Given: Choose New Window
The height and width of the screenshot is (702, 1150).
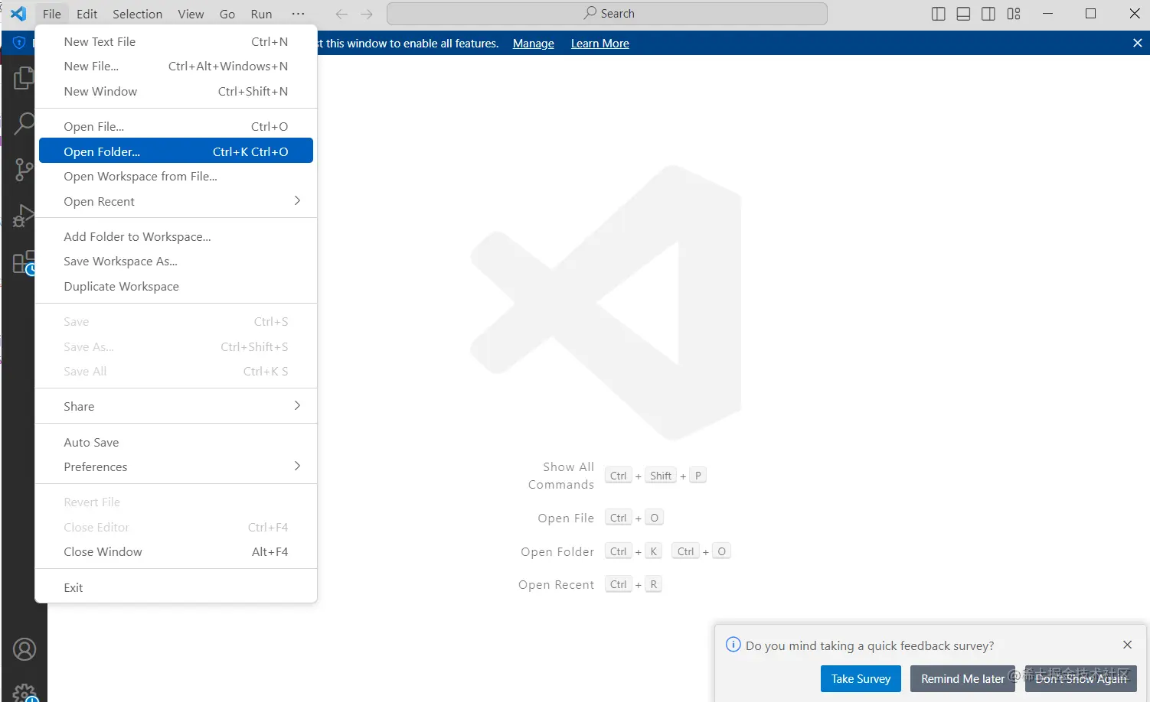Looking at the screenshot, I should click(176, 91).
